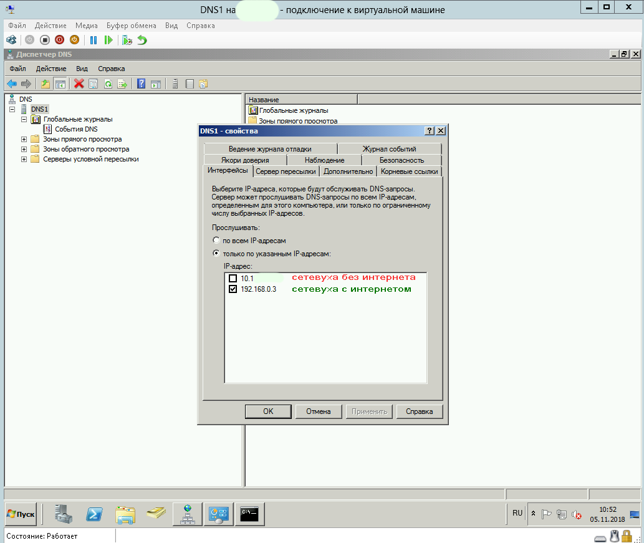Select 'только по указанным IP-адресам' radio button
Image resolution: width=644 pixels, height=543 pixels.
216,254
